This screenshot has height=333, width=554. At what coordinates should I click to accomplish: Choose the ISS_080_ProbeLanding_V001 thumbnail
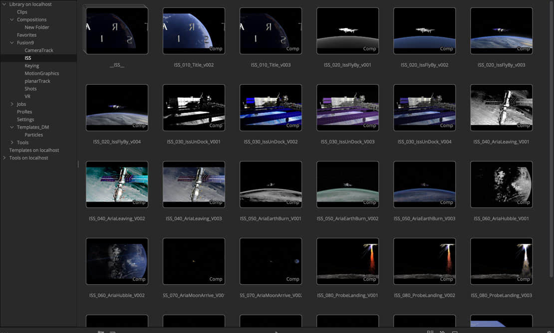347,261
